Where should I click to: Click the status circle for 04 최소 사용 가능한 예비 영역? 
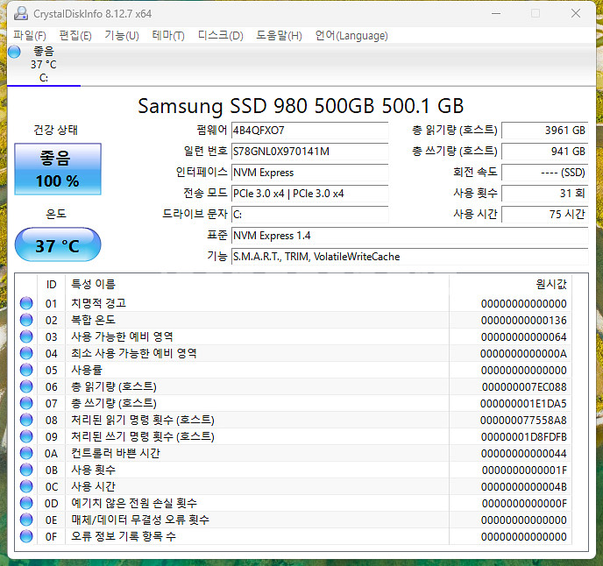[x=26, y=353]
